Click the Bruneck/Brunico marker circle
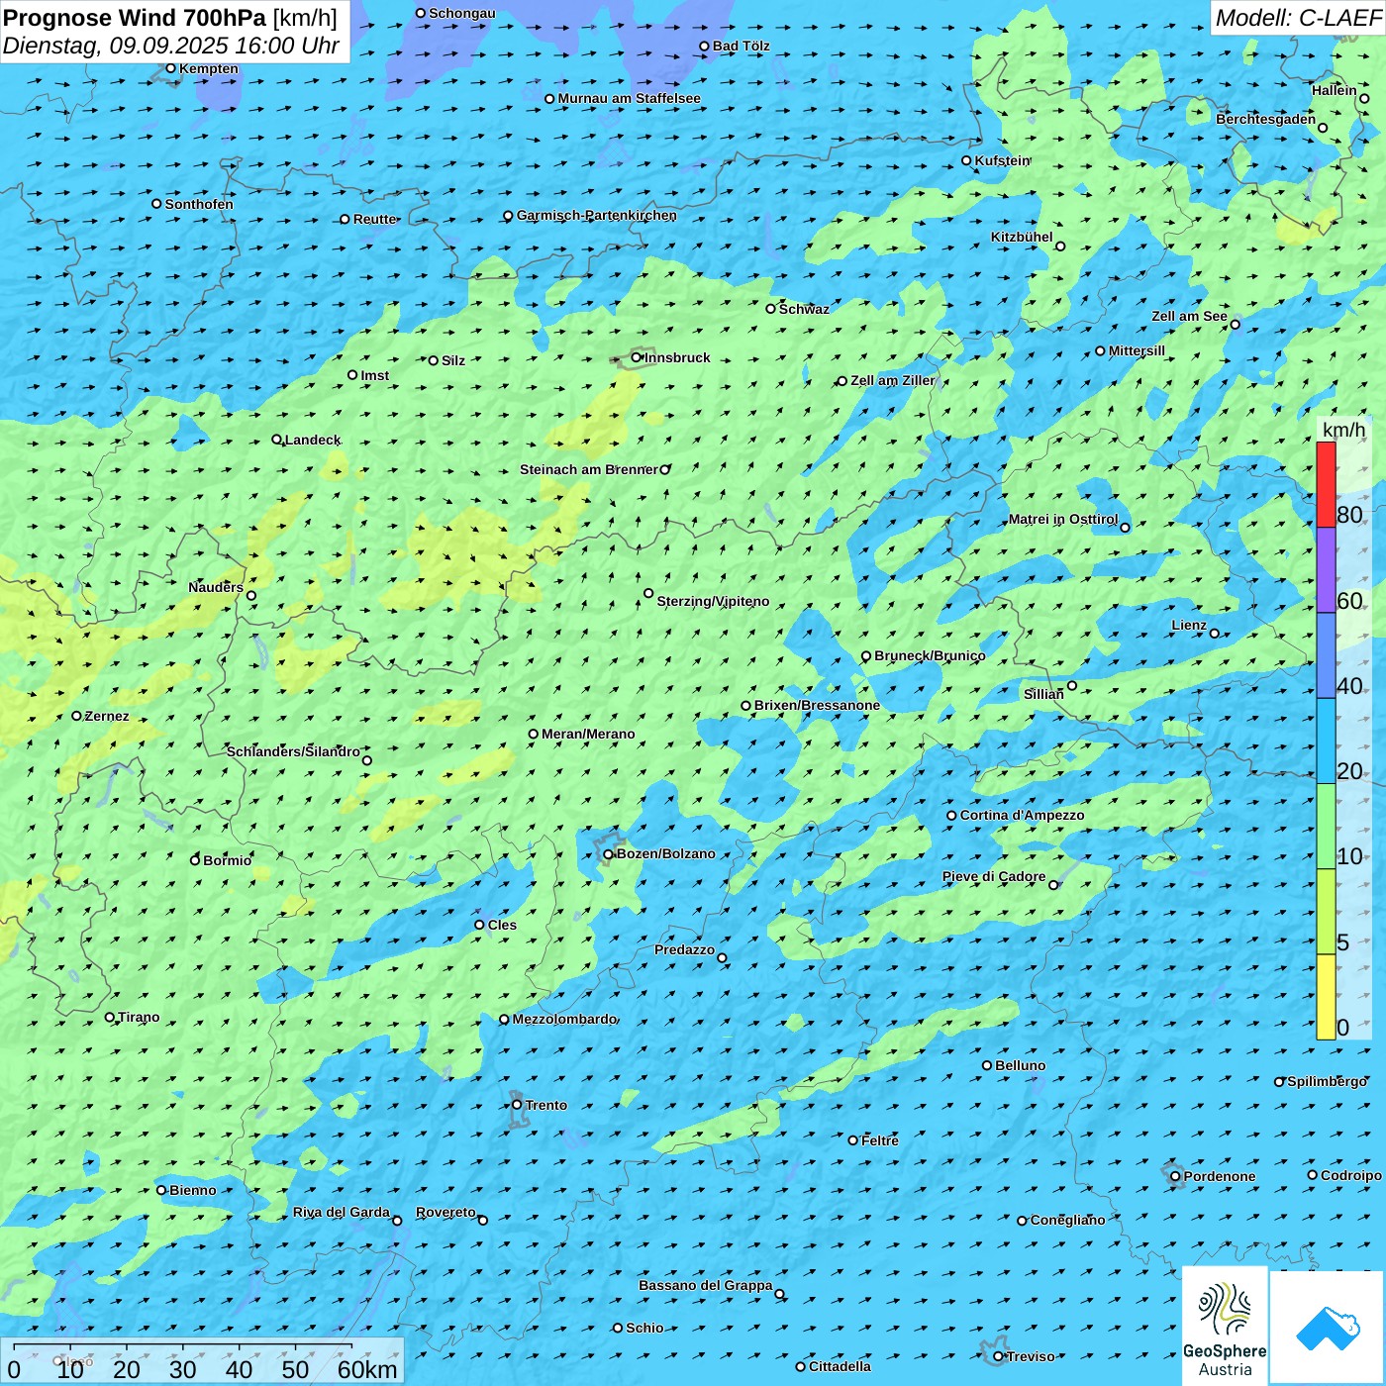 click(x=866, y=656)
